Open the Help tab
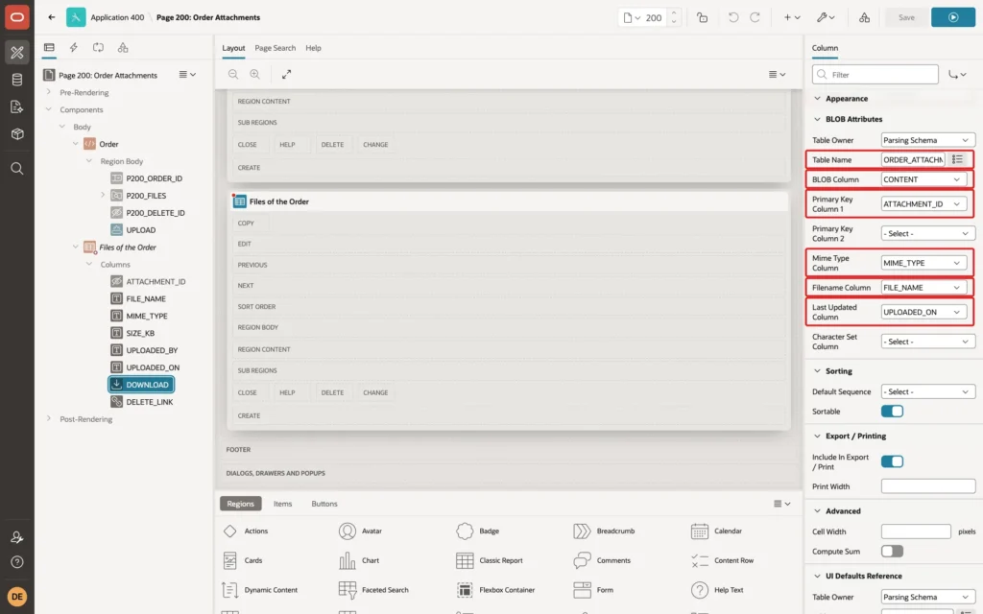983x614 pixels. click(313, 48)
